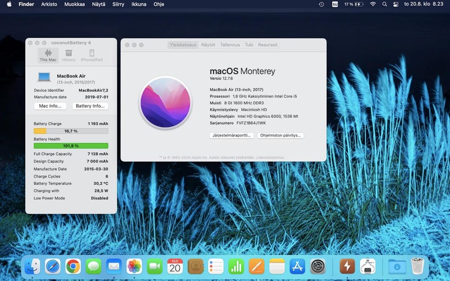The height and width of the screenshot is (281, 450).
Task: Open Numbers from the Dock
Action: (x=236, y=266)
